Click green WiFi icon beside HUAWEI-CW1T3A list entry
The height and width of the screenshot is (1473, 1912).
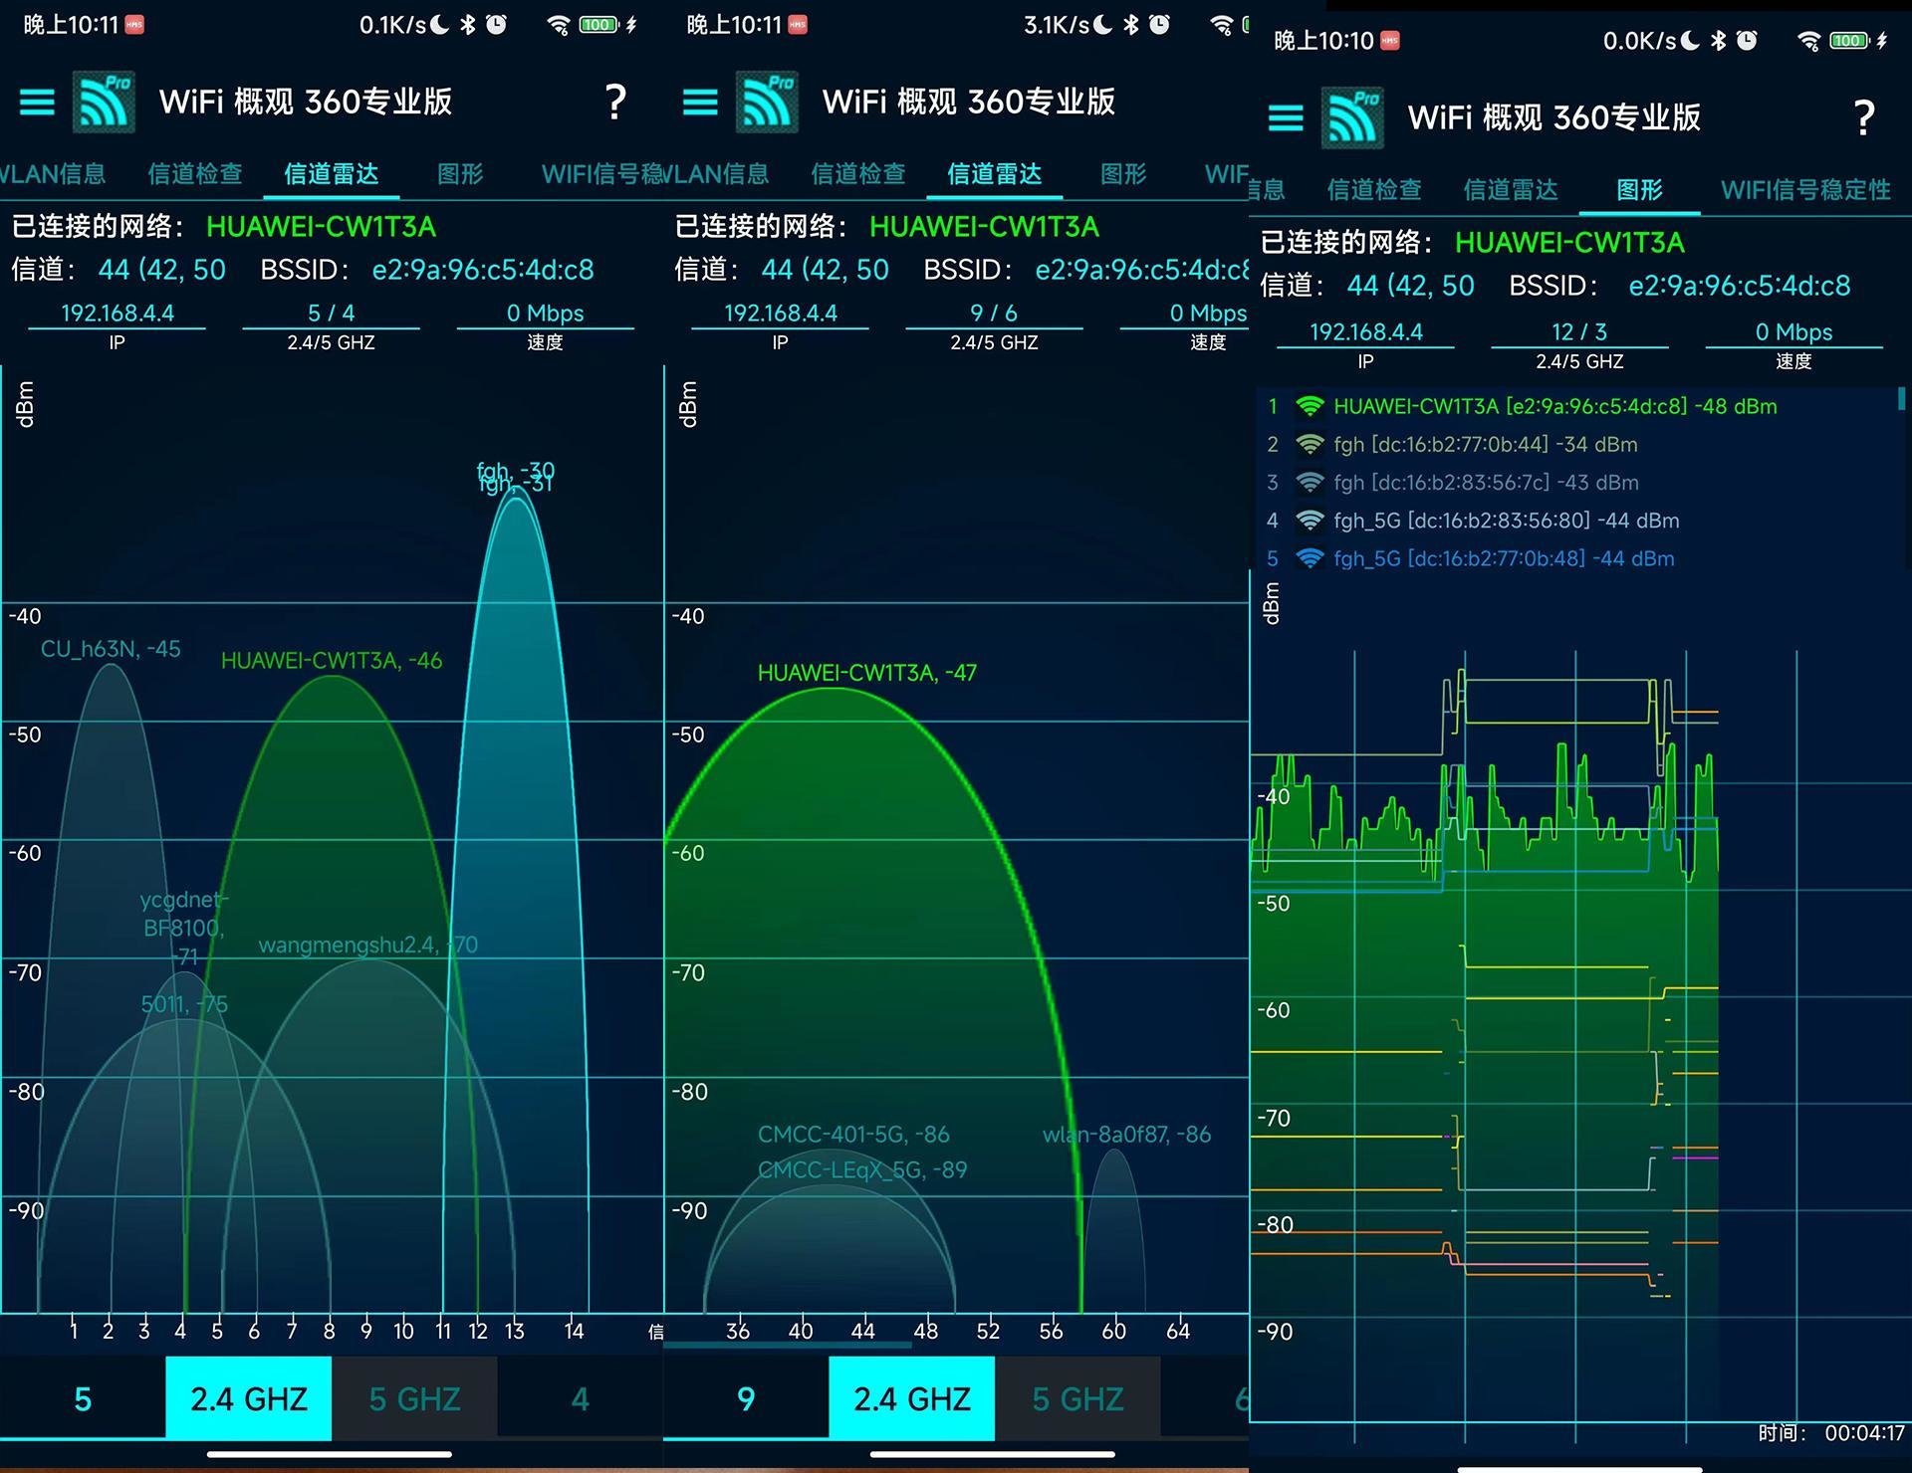1310,406
